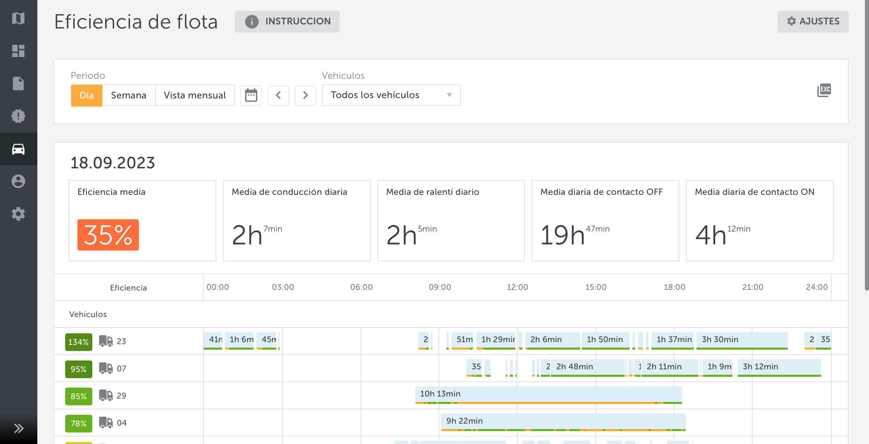The image size is (869, 444).
Task: Select the 51m segment of vehicle 23
Action: pyautogui.click(x=462, y=340)
